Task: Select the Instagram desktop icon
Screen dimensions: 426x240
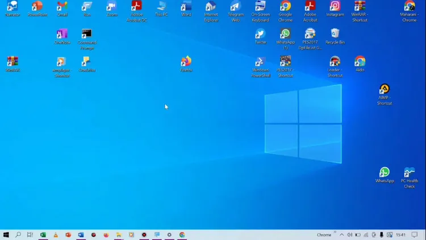Action: [x=335, y=9]
